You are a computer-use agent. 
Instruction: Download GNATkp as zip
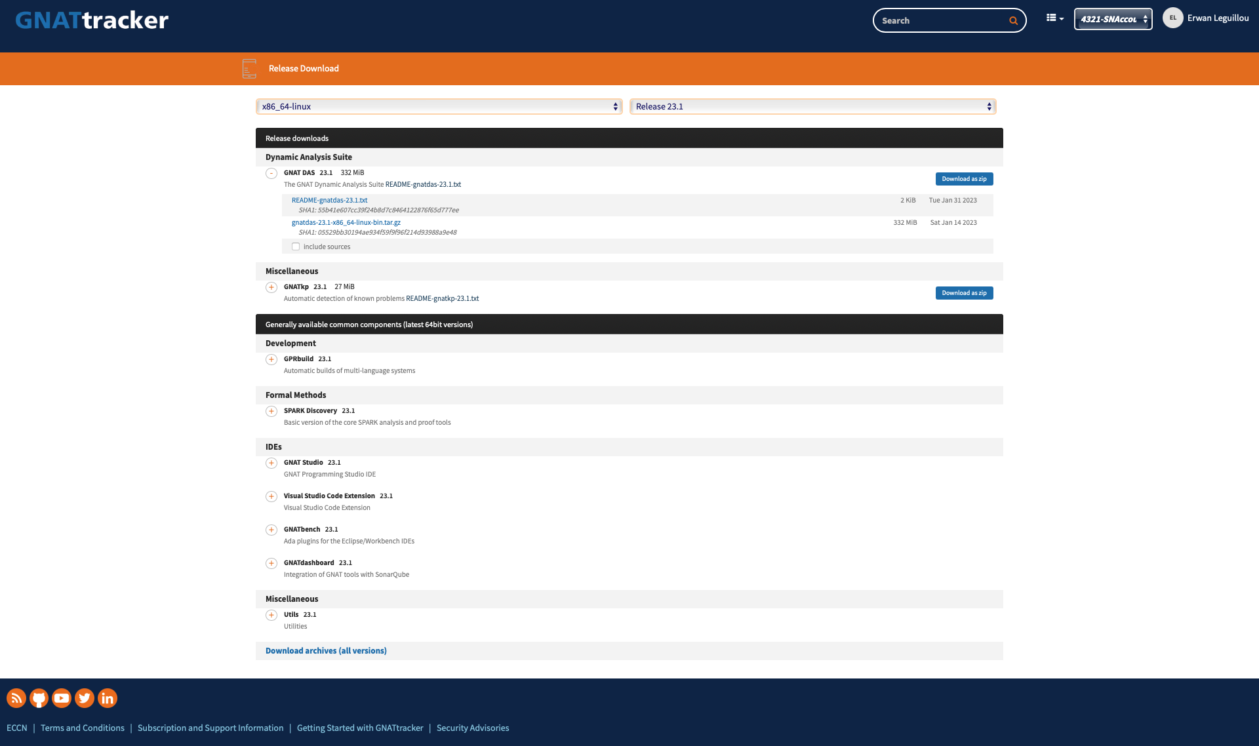coord(964,293)
